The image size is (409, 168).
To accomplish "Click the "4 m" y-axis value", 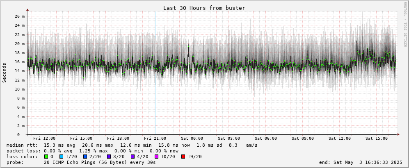I will click(x=21, y=116).
